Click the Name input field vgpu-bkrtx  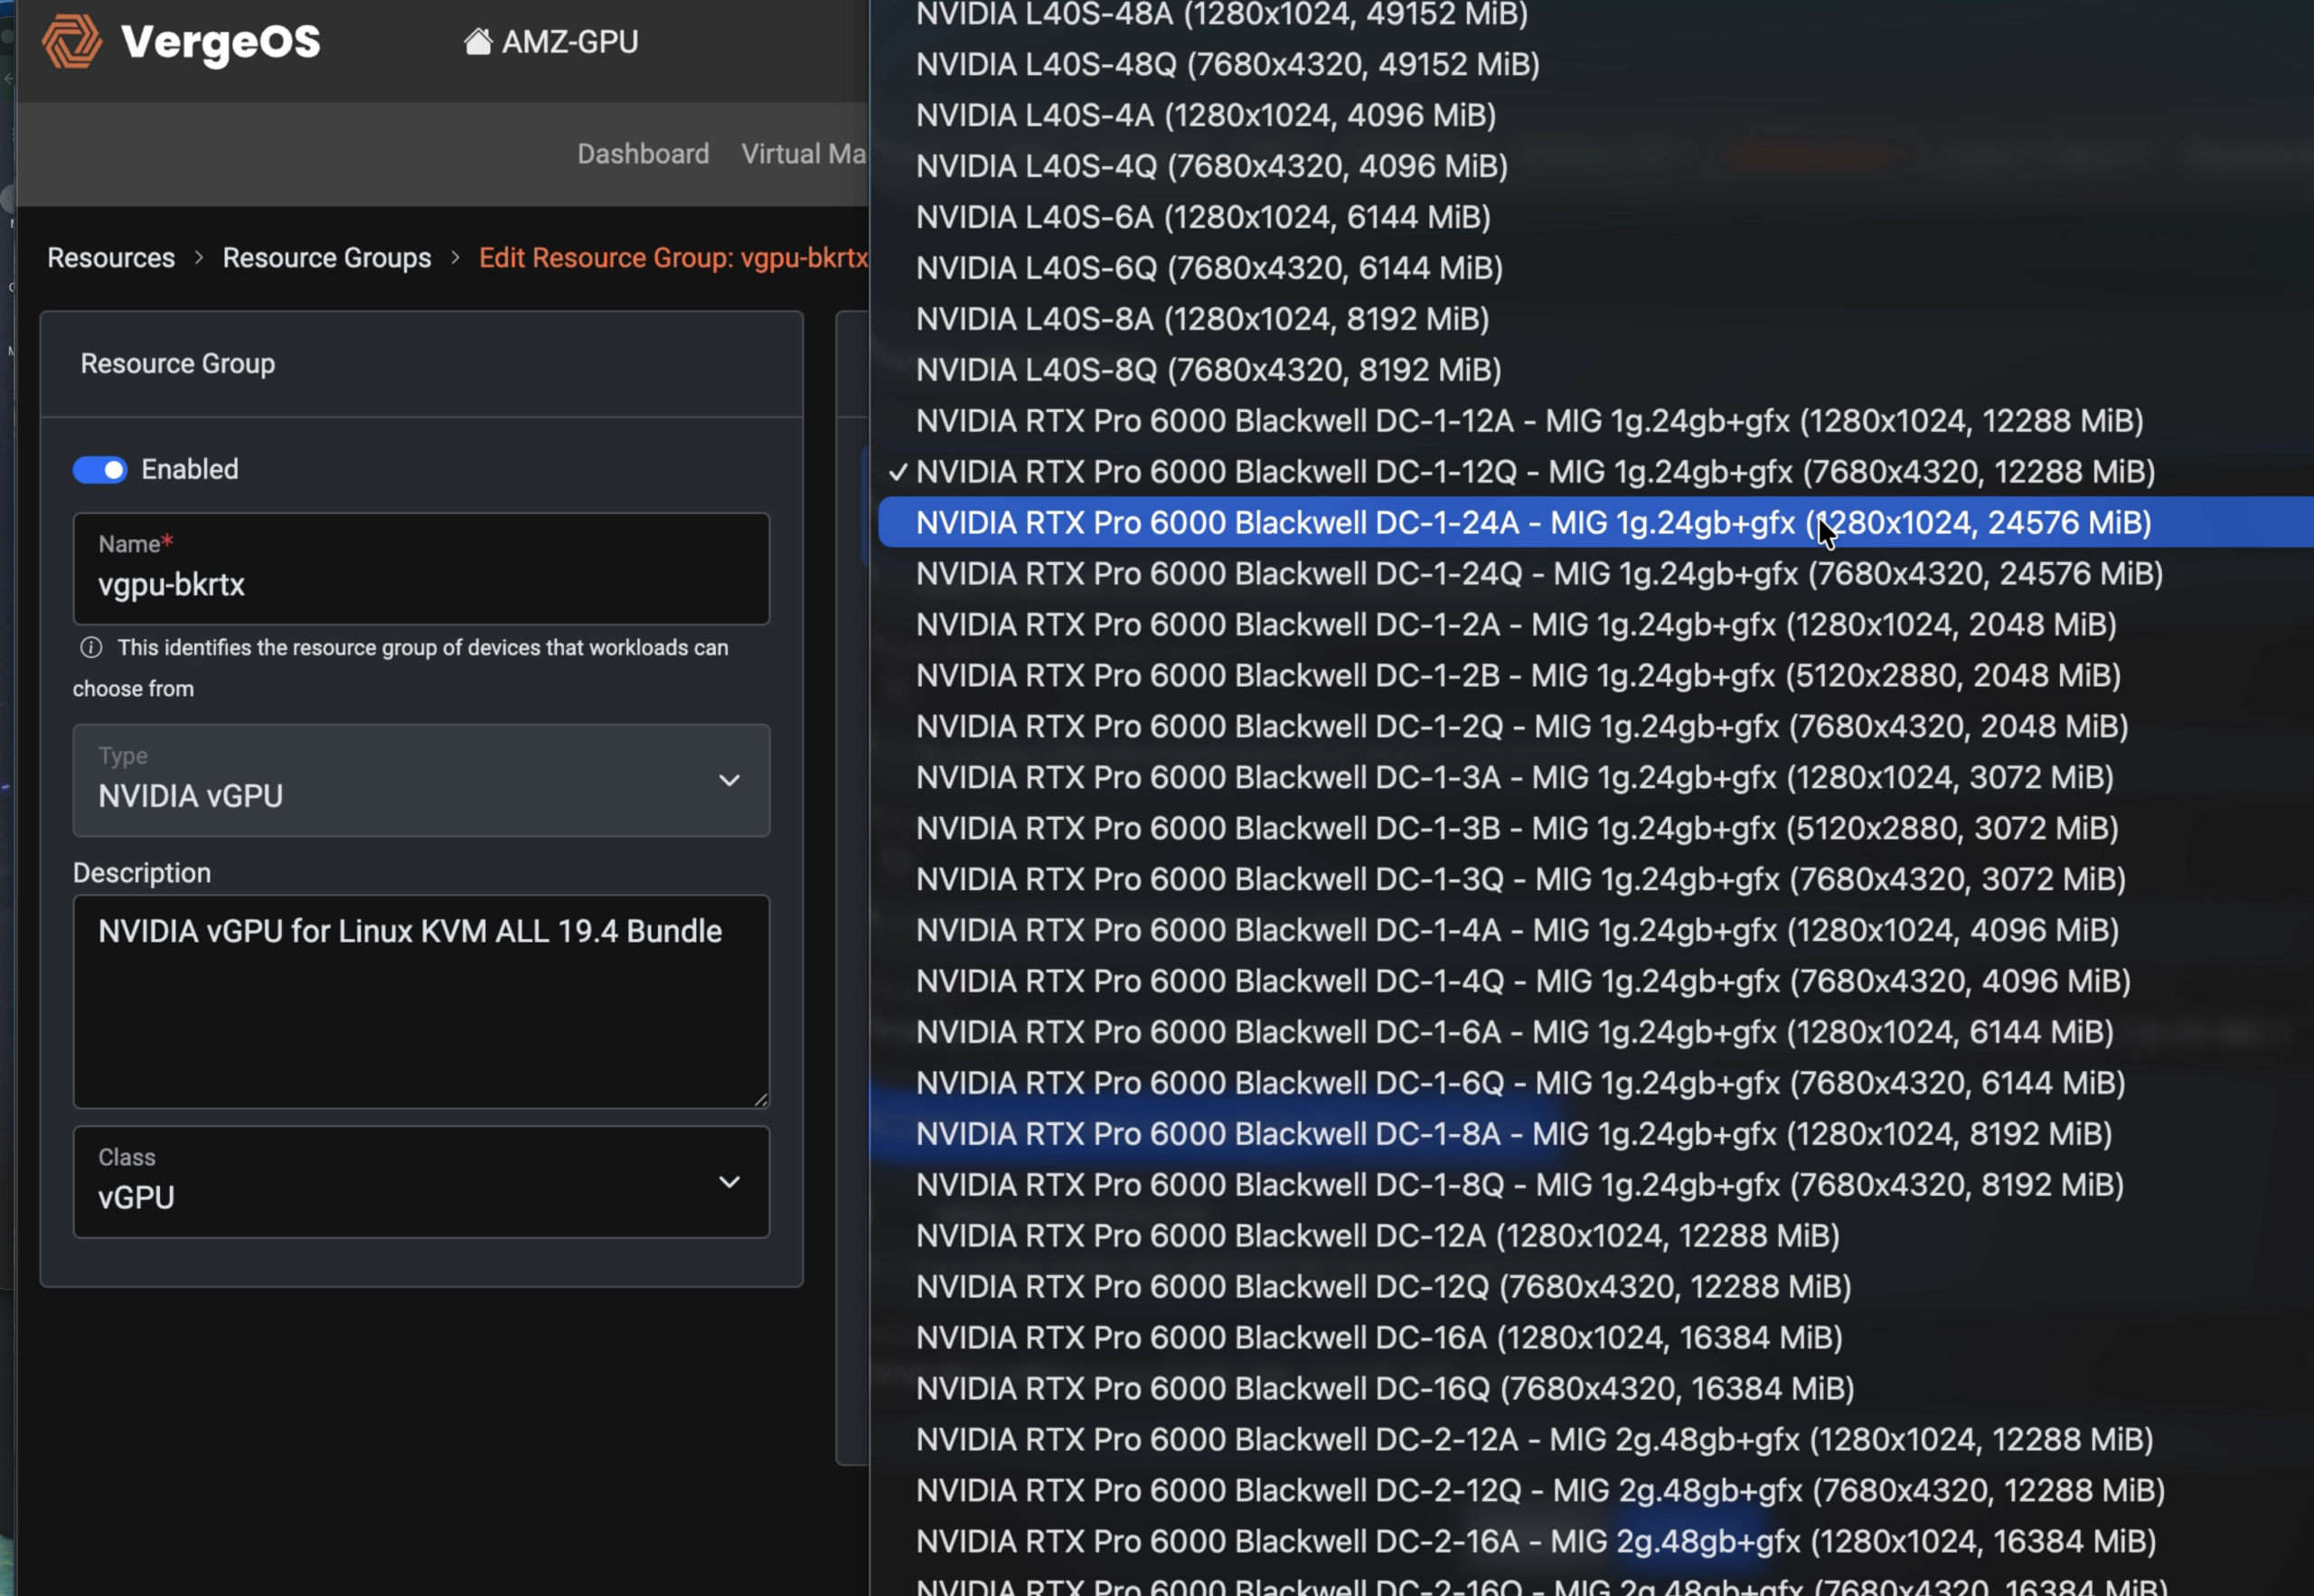click(420, 584)
